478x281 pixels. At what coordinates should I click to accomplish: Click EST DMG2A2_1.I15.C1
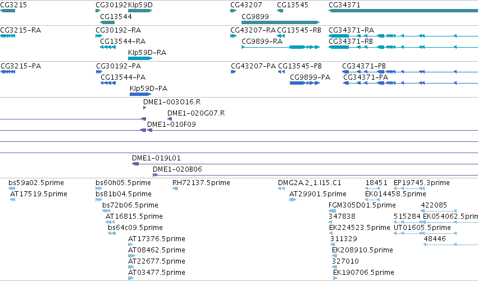[309, 183]
